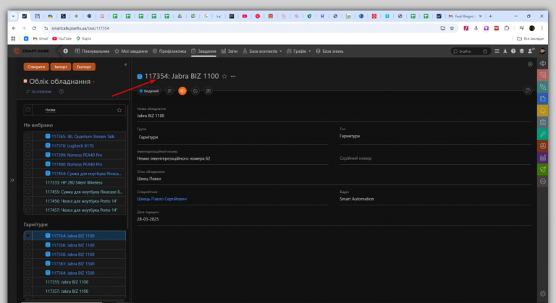Open Мої завдання in the top navigation
The height and width of the screenshot is (303, 556).
click(131, 51)
